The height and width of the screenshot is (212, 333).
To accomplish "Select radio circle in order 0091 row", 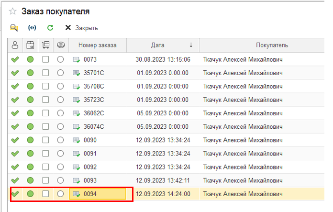I will [60, 154].
